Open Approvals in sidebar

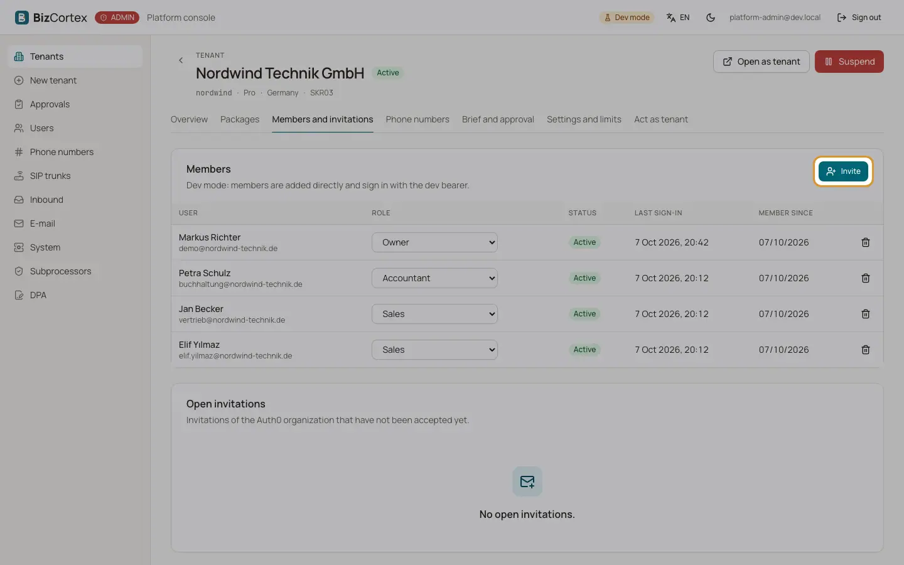pos(75,104)
